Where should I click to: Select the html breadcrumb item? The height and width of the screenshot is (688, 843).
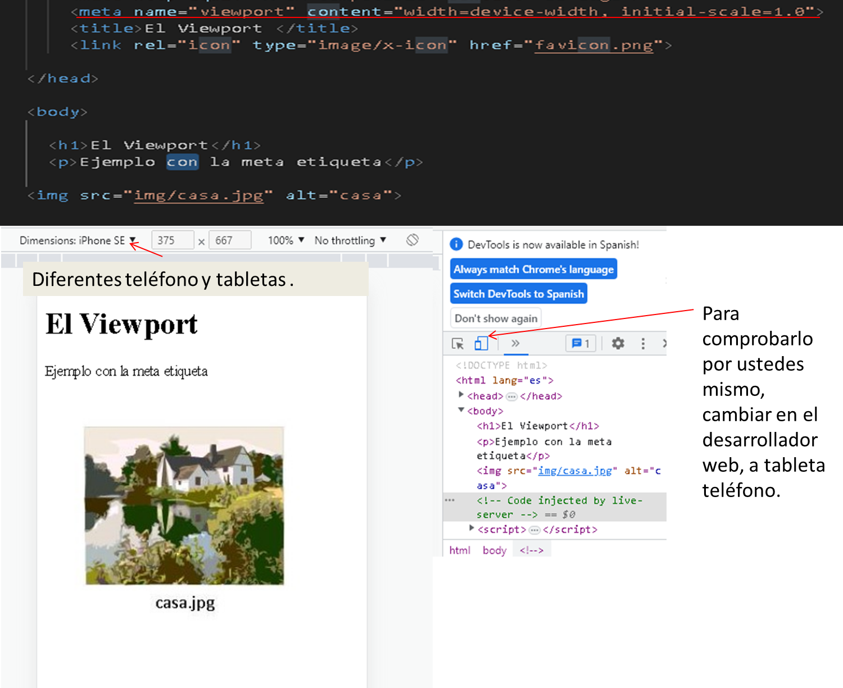(x=460, y=550)
